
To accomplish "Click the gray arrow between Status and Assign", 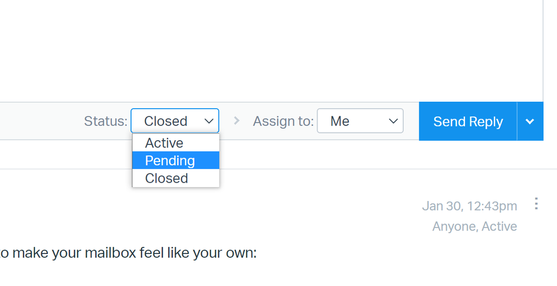I will 237,121.
